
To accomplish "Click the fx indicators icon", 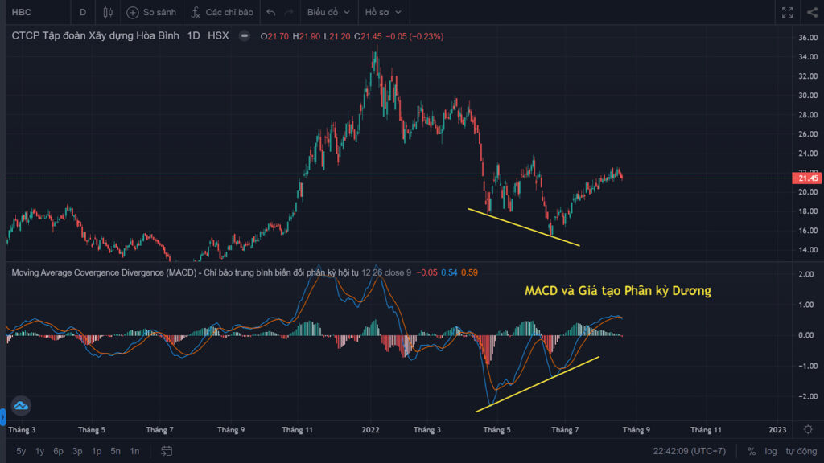I will tap(196, 12).
